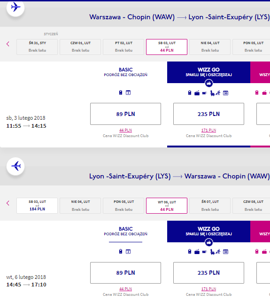Click the outbound WIZZ GO seat selection icon

point(212,93)
